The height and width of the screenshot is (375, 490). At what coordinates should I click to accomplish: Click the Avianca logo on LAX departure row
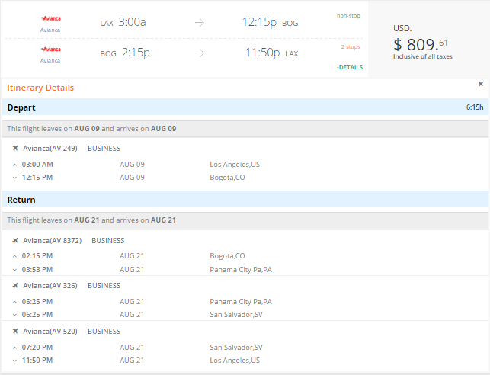50,18
